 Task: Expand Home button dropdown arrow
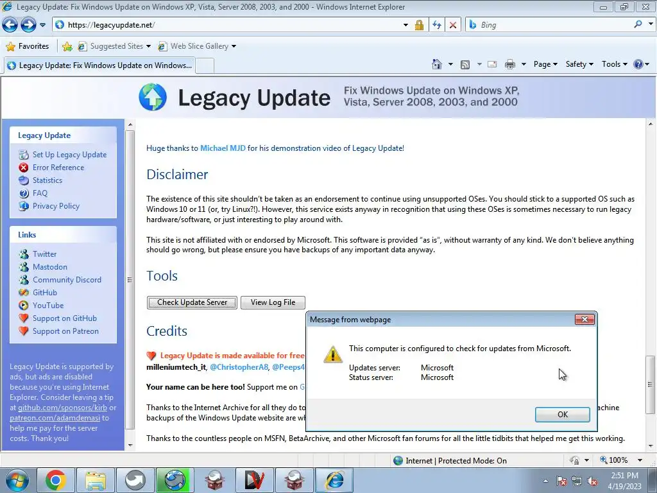point(450,64)
